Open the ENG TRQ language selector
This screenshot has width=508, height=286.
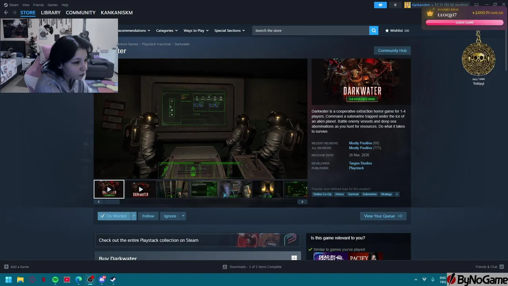click(443, 280)
